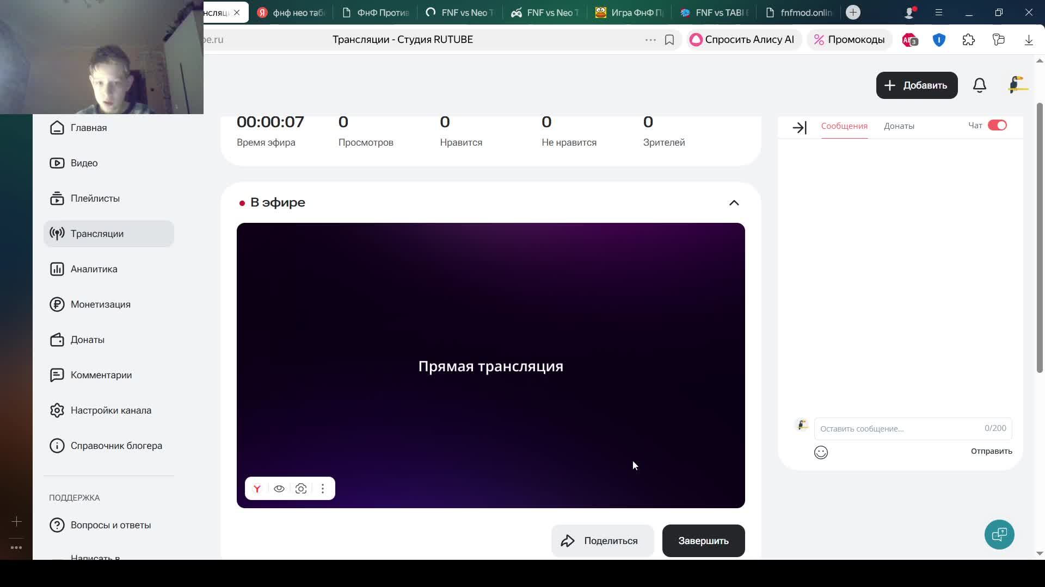Click the Поделиться button
This screenshot has height=587, width=1045.
pyautogui.click(x=602, y=541)
